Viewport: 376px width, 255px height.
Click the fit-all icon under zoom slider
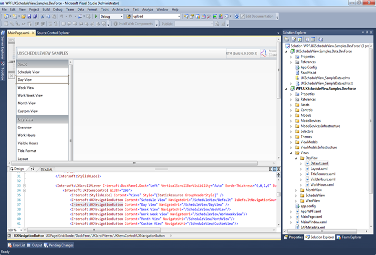point(11,76)
